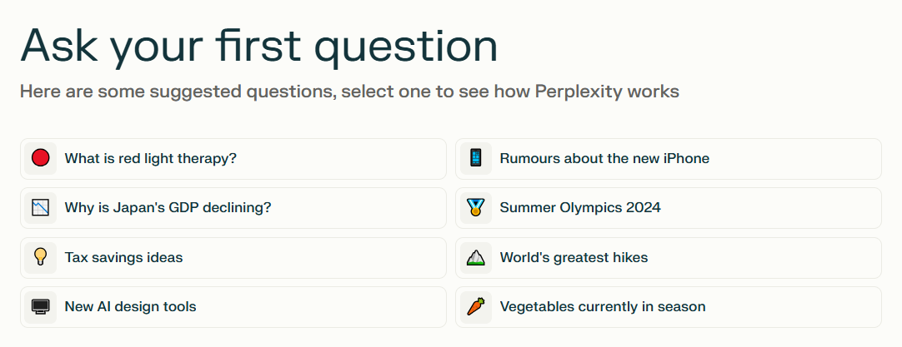Click the mountain icon
This screenshot has width=902, height=347.
[x=476, y=257]
